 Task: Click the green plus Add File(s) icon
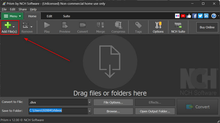pos(8,25)
